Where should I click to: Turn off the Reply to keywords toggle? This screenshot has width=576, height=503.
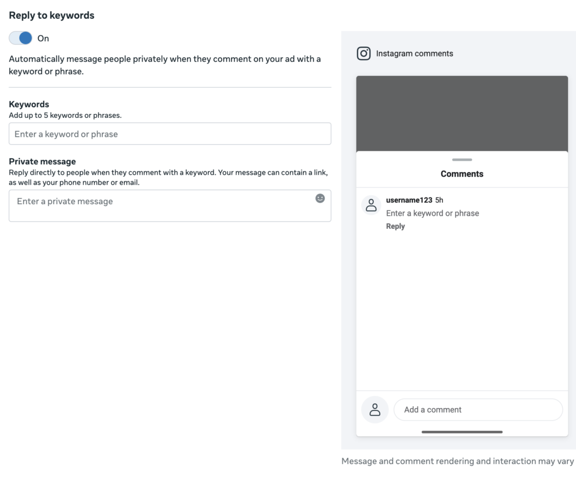click(20, 38)
